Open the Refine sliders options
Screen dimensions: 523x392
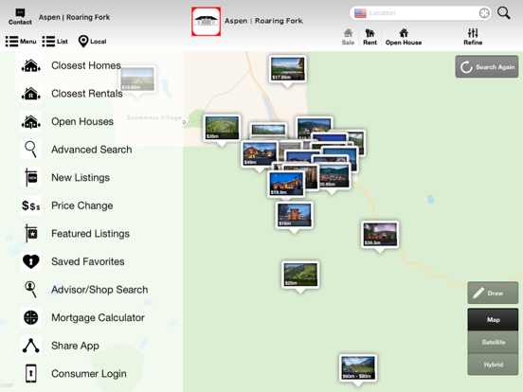(473, 37)
